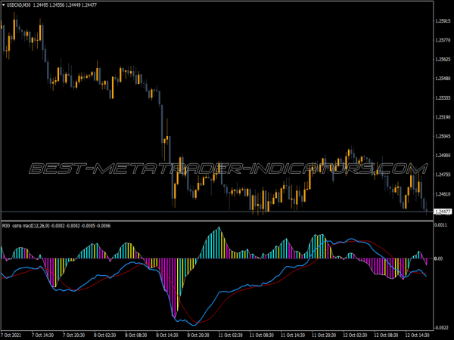Click the 12 Oct 02:30 time label
Screen dimensions: 454x340
[x=355, y=335]
